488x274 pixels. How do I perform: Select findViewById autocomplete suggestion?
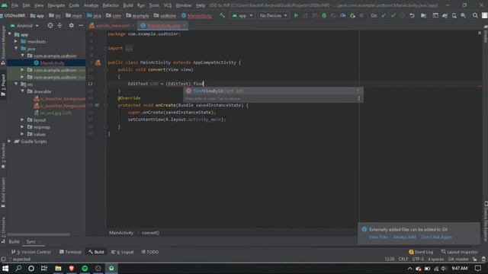coord(272,91)
